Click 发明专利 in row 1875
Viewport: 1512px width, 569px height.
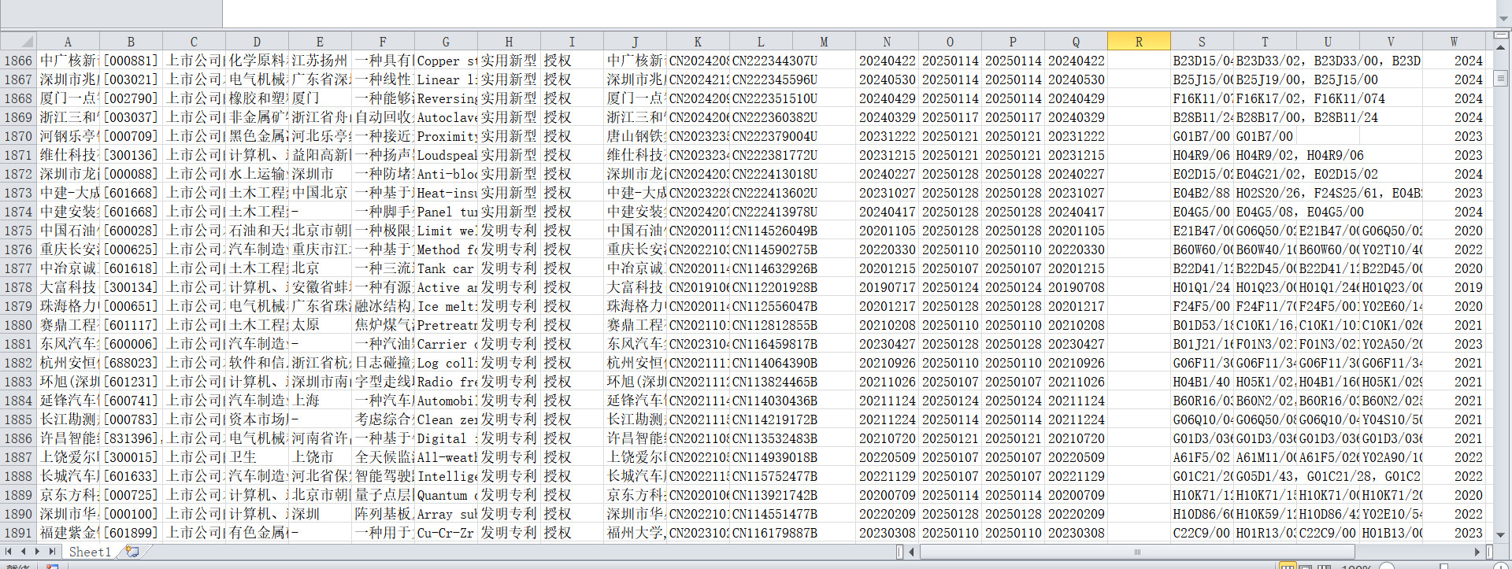coord(509,231)
